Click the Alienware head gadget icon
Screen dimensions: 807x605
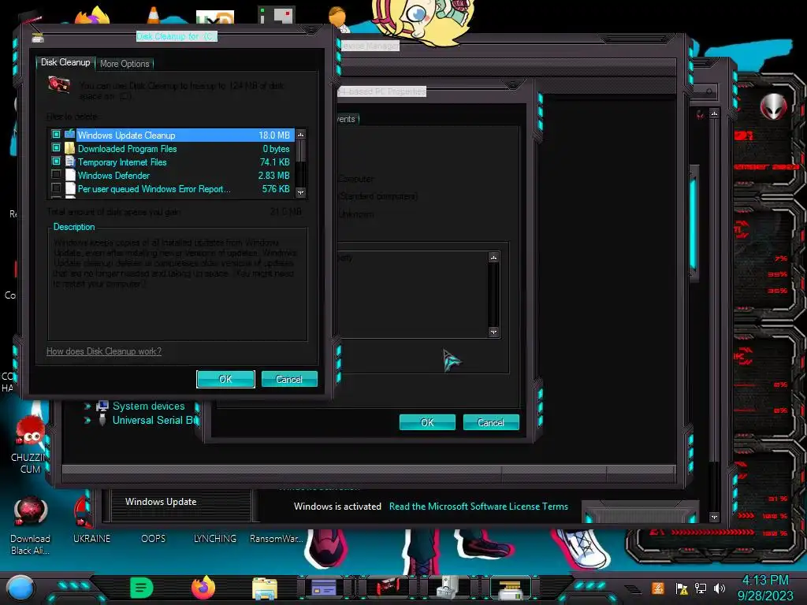[773, 106]
